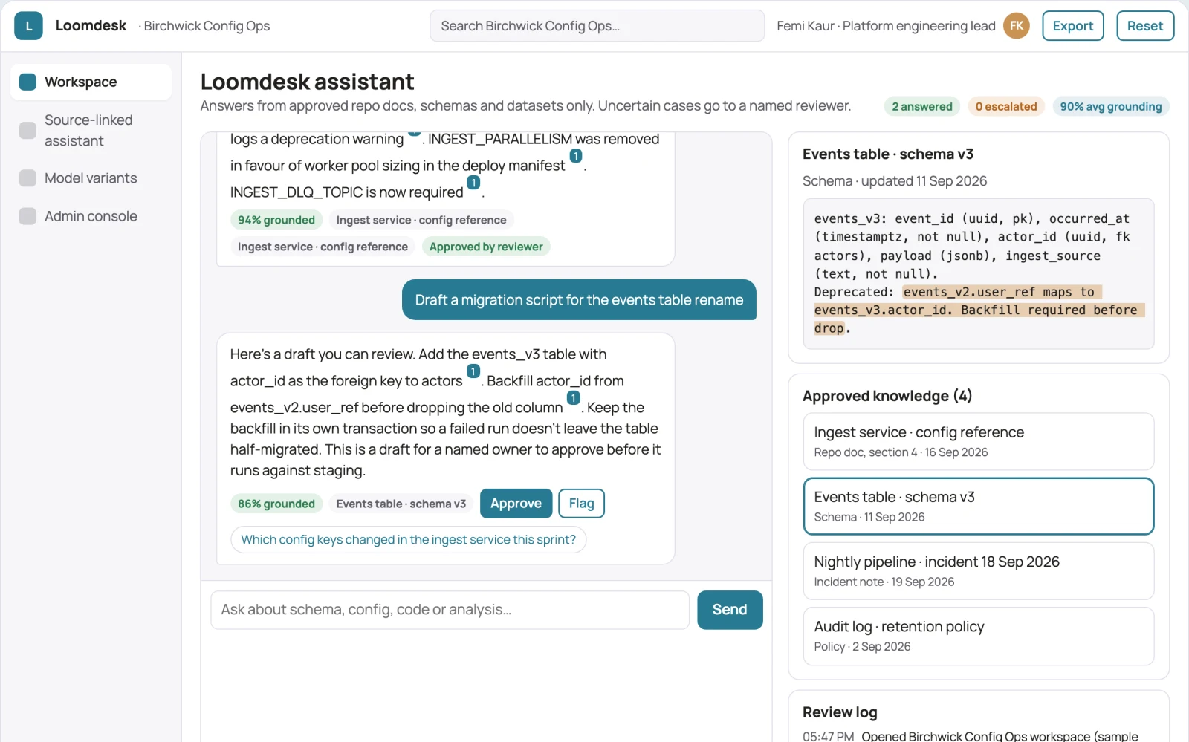Focus the Search Birchwick Config Ops field
This screenshot has height=742, width=1189.
(597, 26)
